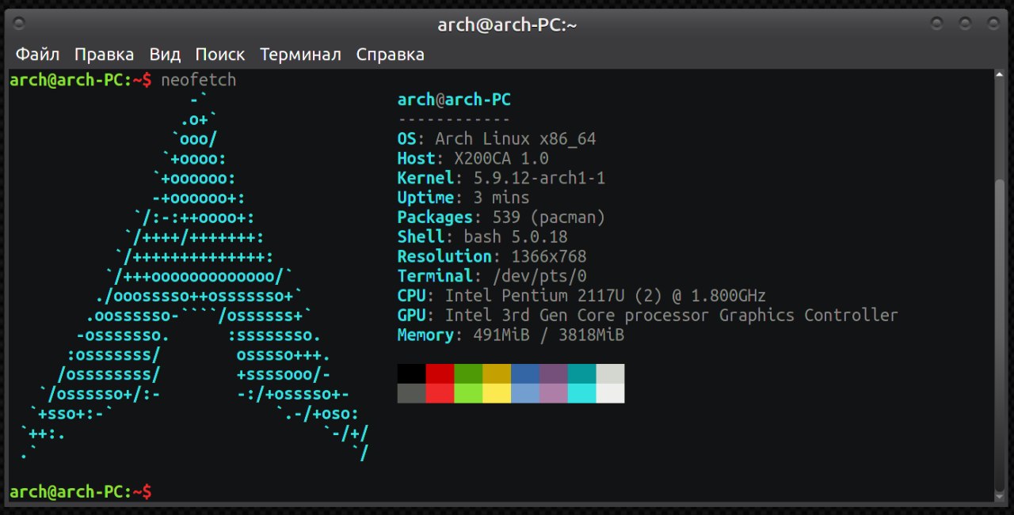Click the 'Terminal: /dev/pts/0' line
Image resolution: width=1014 pixels, height=515 pixels.
click(x=492, y=276)
